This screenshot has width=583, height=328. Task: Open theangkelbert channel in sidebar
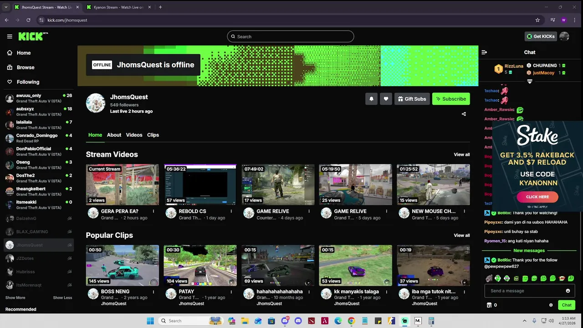point(39,191)
